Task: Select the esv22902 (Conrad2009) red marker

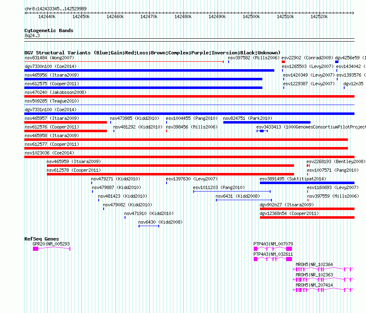Action: pos(283,62)
